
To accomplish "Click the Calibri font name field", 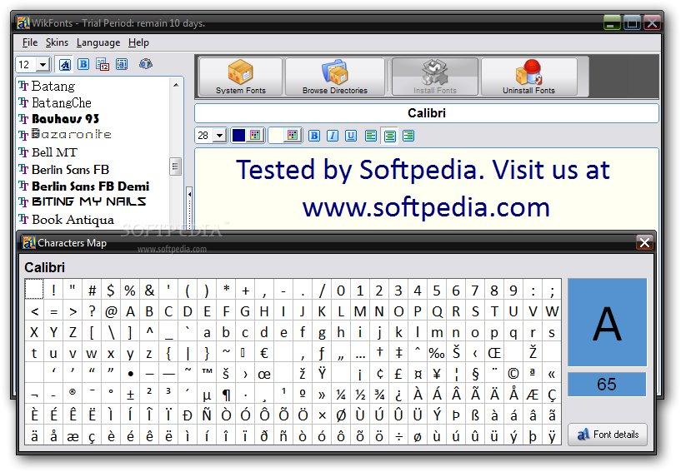I will click(427, 113).
